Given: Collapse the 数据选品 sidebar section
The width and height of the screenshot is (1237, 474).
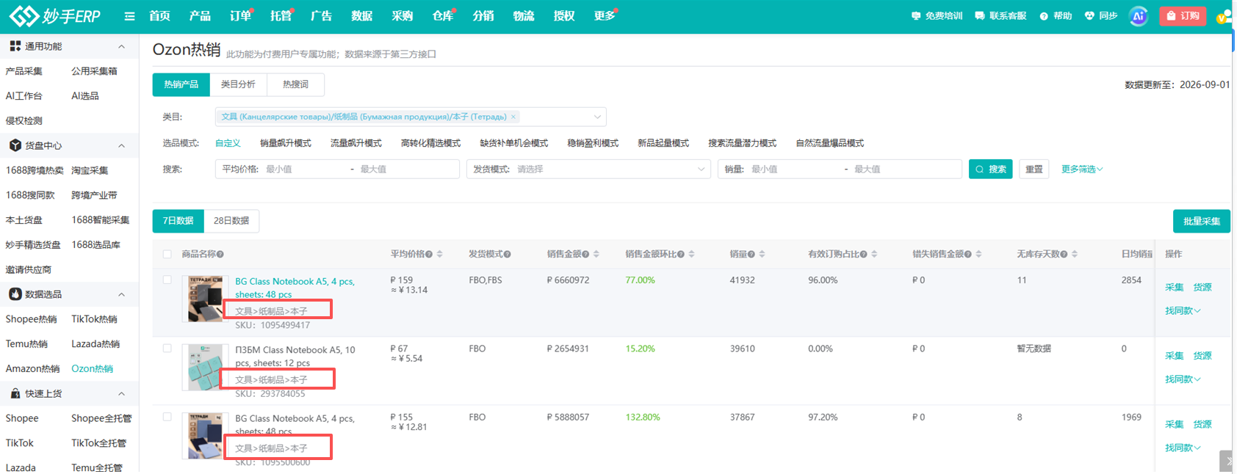Looking at the screenshot, I should point(121,294).
